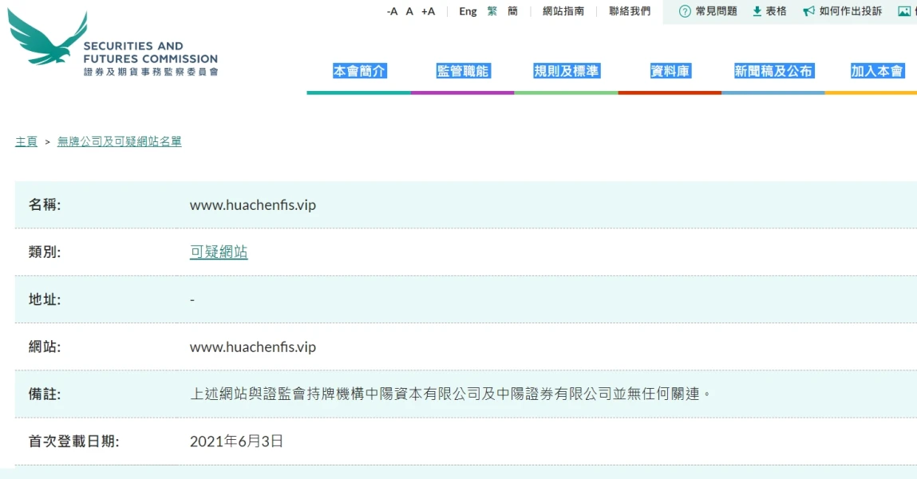Click www.huachenfis.vip in the 名稱 row
Screen dimensions: 917x479
pos(253,204)
